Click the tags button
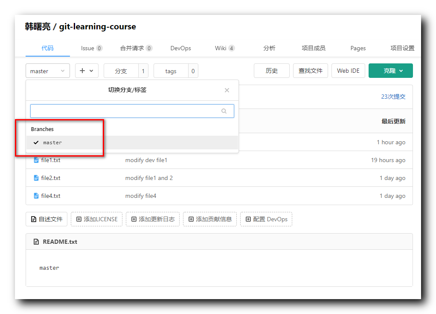Viewport: 436px width, 314px height. (171, 71)
